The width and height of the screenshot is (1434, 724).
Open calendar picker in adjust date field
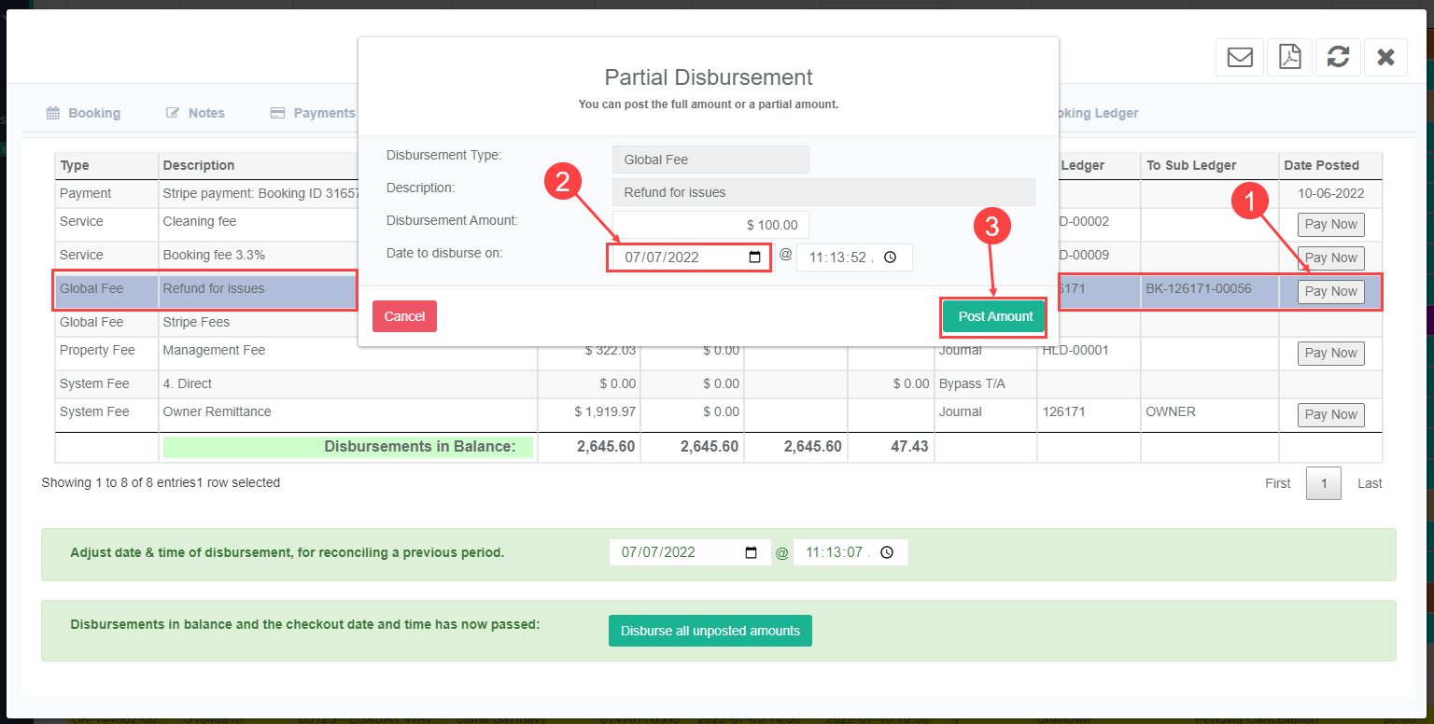coord(752,552)
